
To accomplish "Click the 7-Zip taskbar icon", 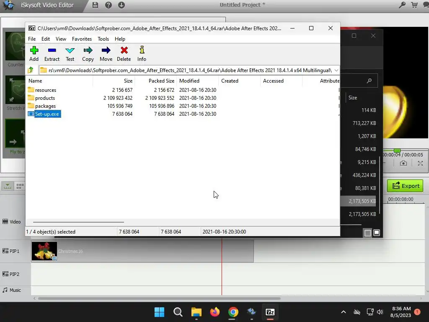I will tap(270, 312).
